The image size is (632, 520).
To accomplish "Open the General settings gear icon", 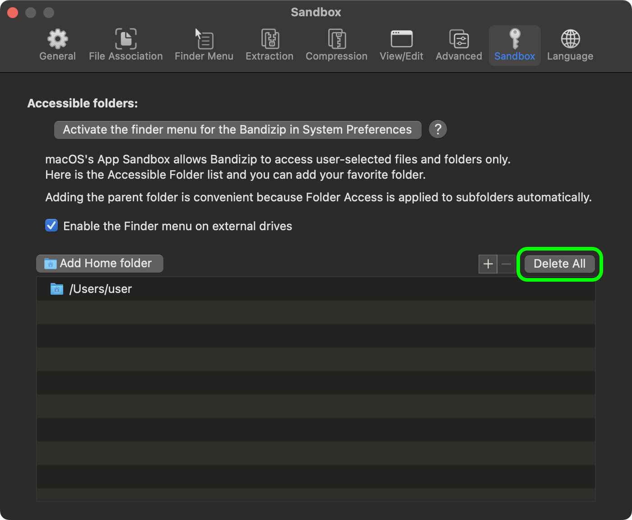I will pos(57,39).
